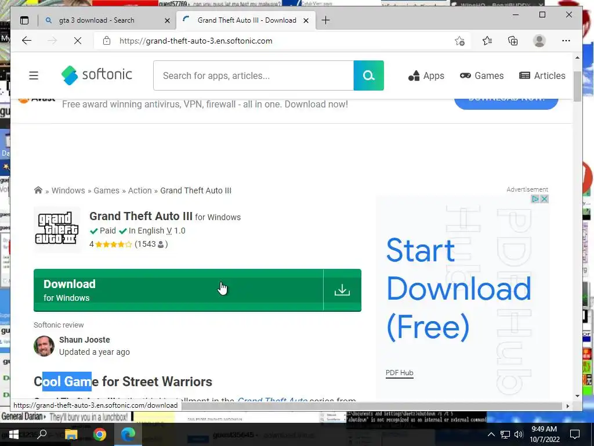Focus the Search for apps field
Image resolution: width=594 pixels, height=446 pixels.
[x=253, y=75]
